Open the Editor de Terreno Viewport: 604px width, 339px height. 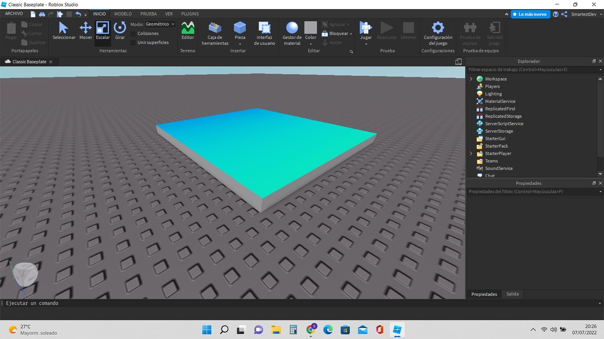point(187,31)
